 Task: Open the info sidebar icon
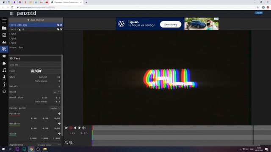(x=4, y=84)
